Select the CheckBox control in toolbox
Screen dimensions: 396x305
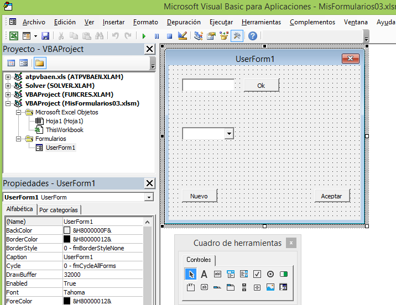click(x=257, y=274)
